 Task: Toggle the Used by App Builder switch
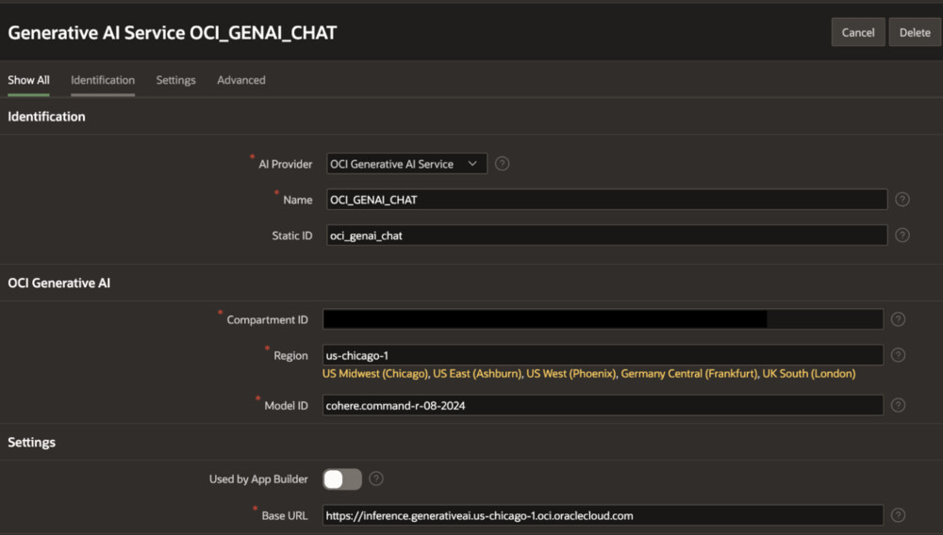tap(342, 479)
